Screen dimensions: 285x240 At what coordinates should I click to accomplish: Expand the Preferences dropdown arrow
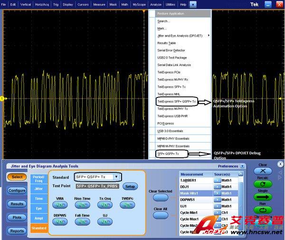[242, 166]
